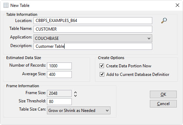The width and height of the screenshot is (183, 125).
Task: Click the Application: label
Action: click(x=21, y=37)
